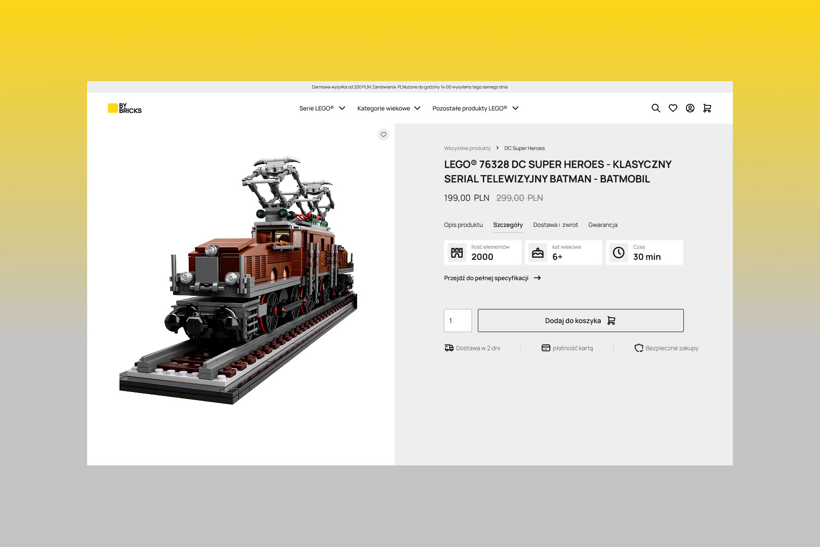
Task: Open Wszystkie produkty breadcrumb link
Action: coord(467,148)
